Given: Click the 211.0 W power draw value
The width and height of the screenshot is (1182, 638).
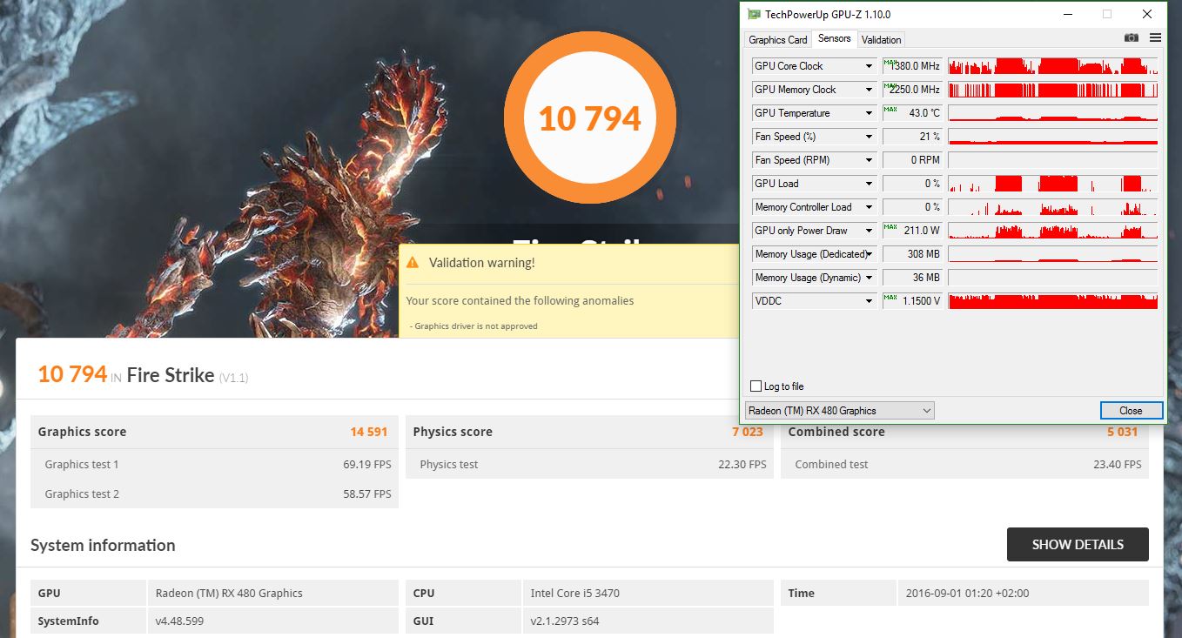Looking at the screenshot, I should click(912, 231).
